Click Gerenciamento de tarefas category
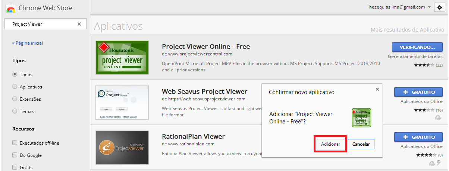Viewport: 449px width, 171px height. 415,57
